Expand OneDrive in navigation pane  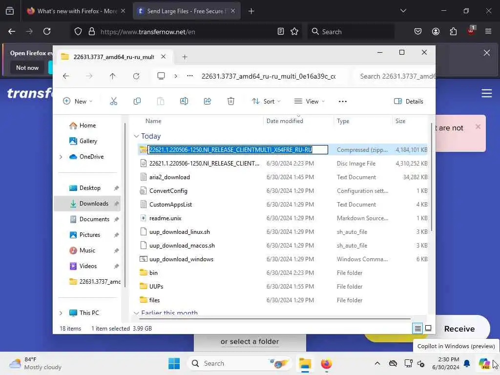point(61,157)
